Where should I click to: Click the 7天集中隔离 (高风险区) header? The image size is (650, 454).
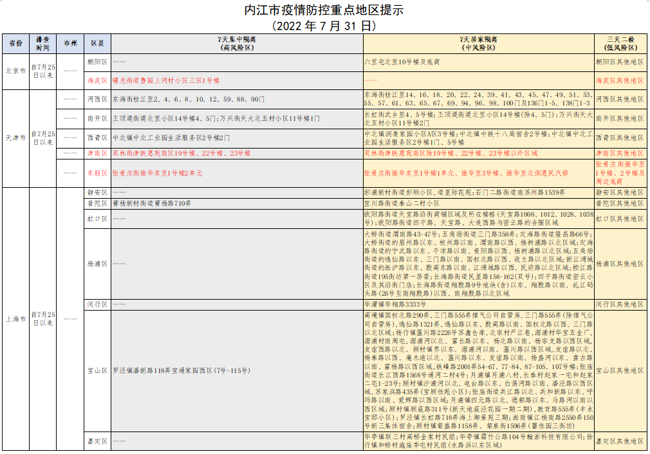pyautogui.click(x=236, y=44)
